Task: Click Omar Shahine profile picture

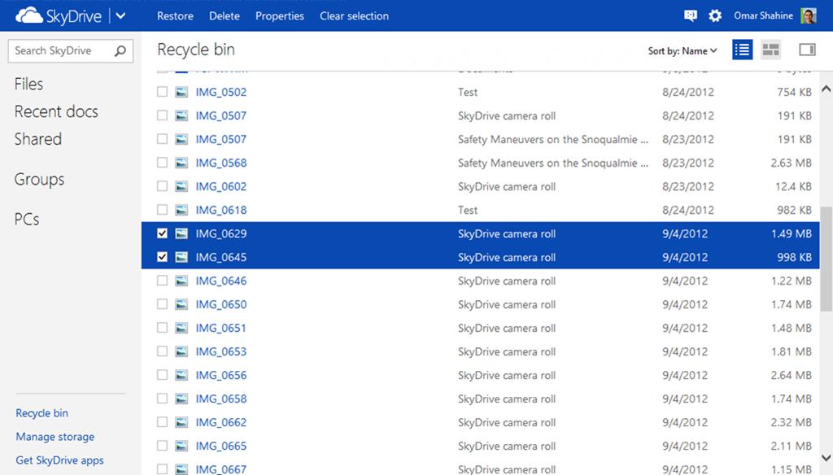Action: click(x=809, y=16)
